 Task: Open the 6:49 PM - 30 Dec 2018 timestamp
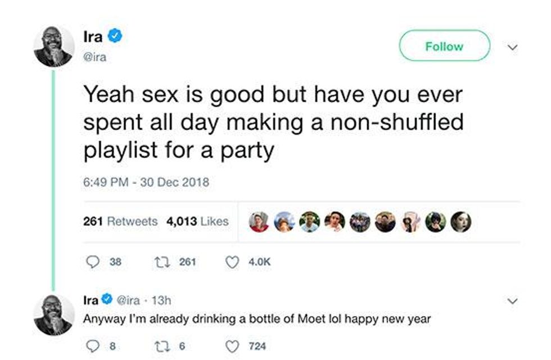146,182
